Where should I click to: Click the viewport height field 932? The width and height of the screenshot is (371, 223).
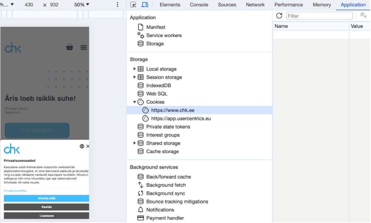[54, 5]
